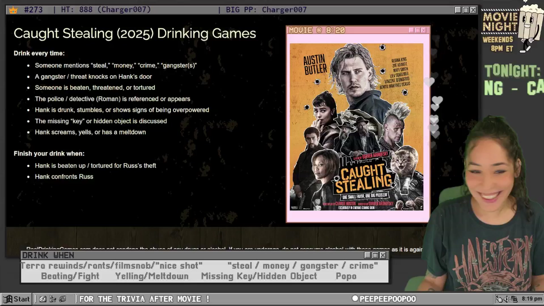
Task: Click 'Beating/Fight' in DRINK WHEN window
Action: [x=70, y=276]
